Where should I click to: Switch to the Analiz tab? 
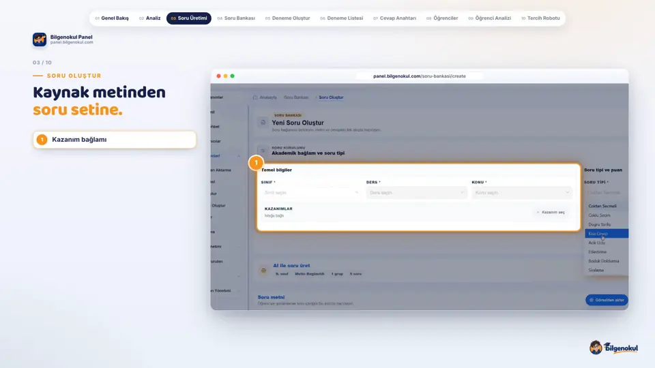click(x=150, y=18)
